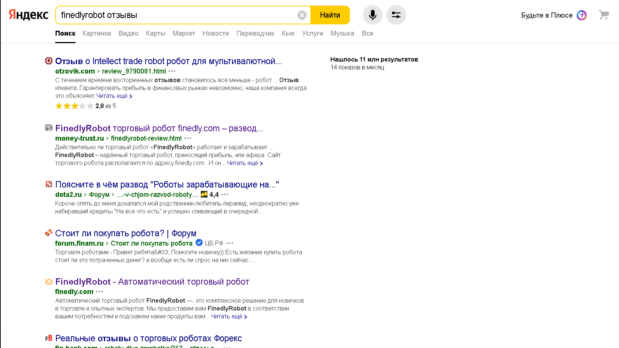Click Будьте в Плюсе link
This screenshot has height=348, width=619.
tap(547, 15)
